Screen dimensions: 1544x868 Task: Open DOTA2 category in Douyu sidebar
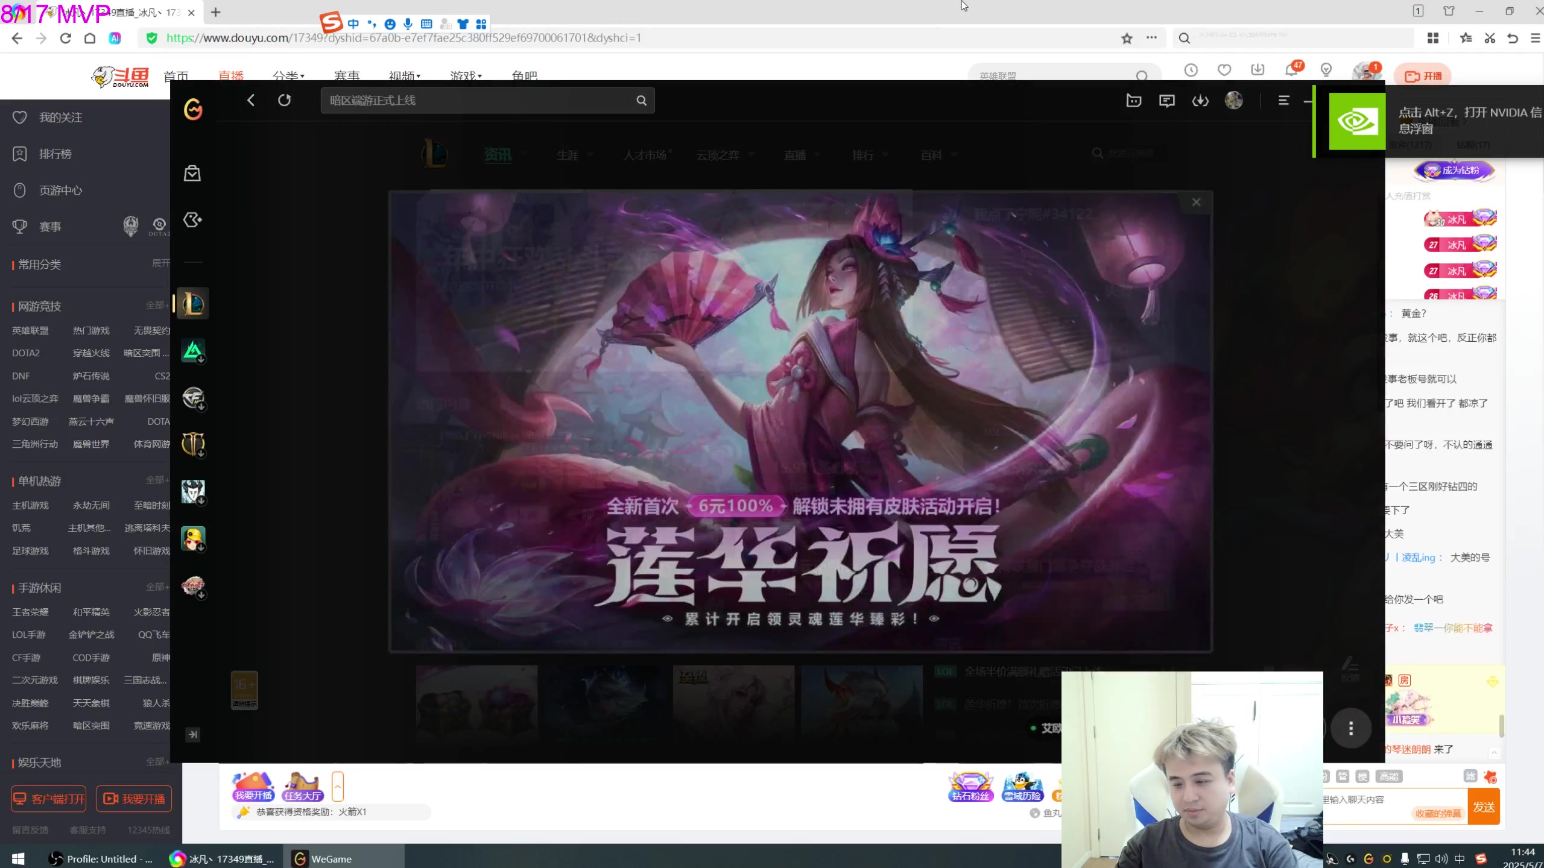pos(26,353)
